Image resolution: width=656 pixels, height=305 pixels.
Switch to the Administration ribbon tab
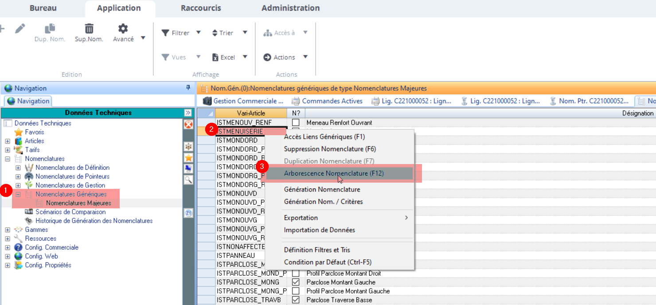pos(290,8)
